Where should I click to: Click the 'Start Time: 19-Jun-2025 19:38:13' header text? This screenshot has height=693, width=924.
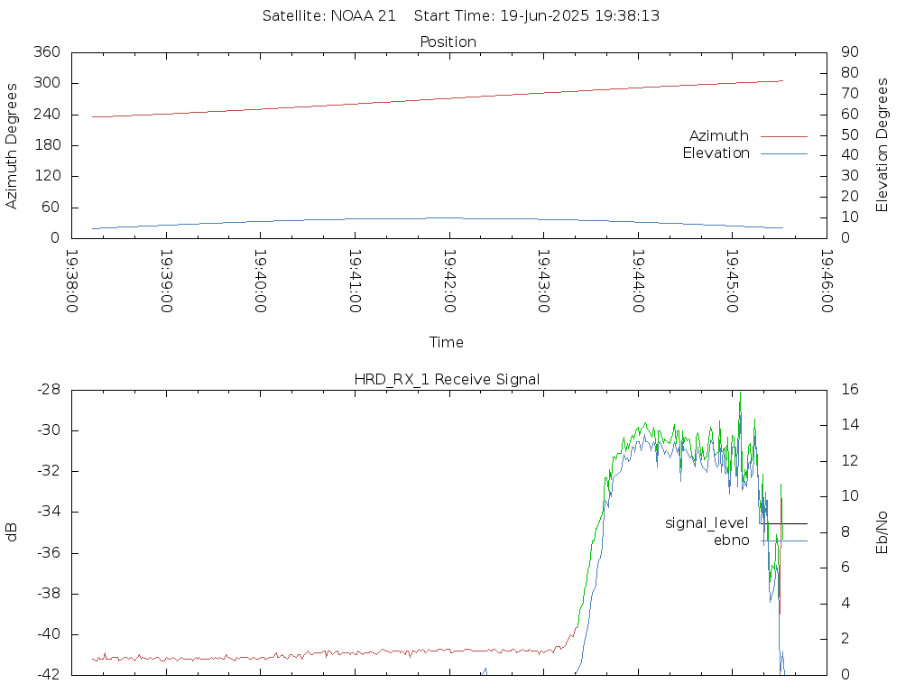click(536, 16)
